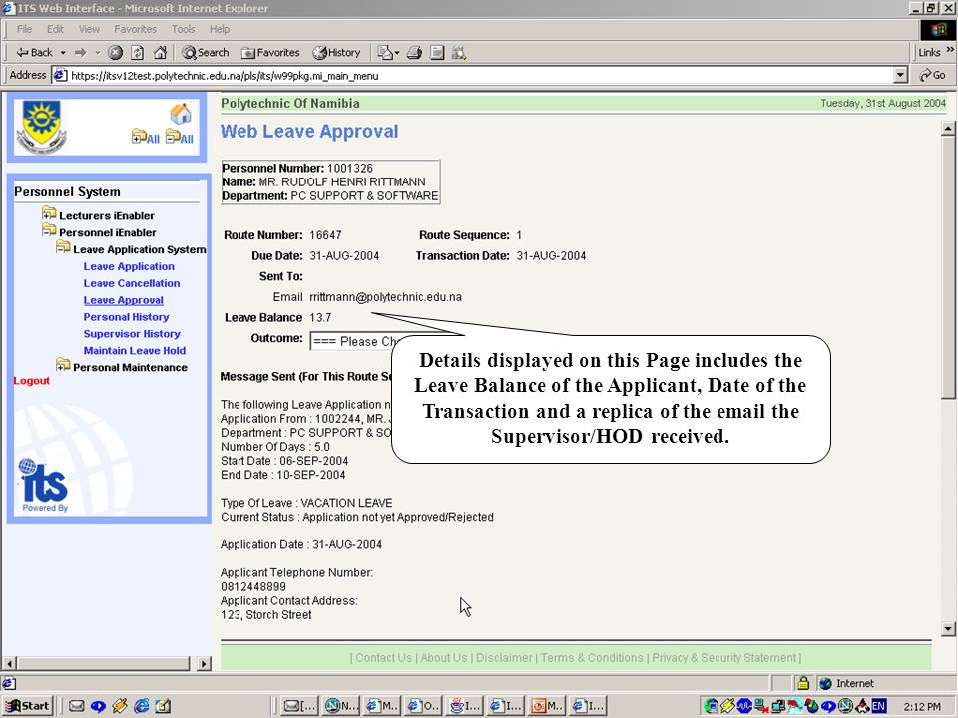Click the Forward arrow in browser toolbar
The image size is (958, 718).
pos(80,53)
